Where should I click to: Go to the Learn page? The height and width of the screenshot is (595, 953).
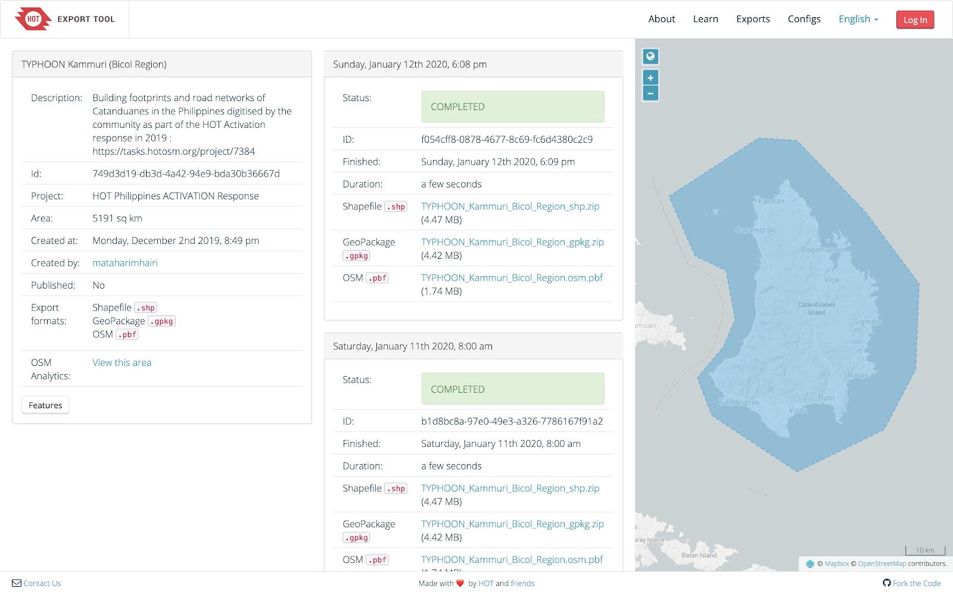click(705, 19)
